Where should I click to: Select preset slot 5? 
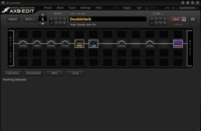(x=52, y=19)
